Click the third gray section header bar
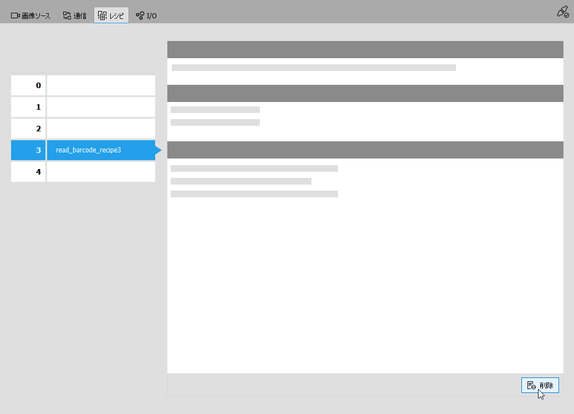The height and width of the screenshot is (414, 574). 365,150
